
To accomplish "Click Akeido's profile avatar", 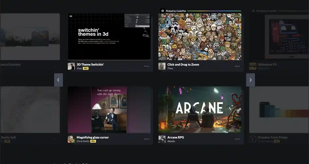I will pyautogui.click(x=162, y=139).
